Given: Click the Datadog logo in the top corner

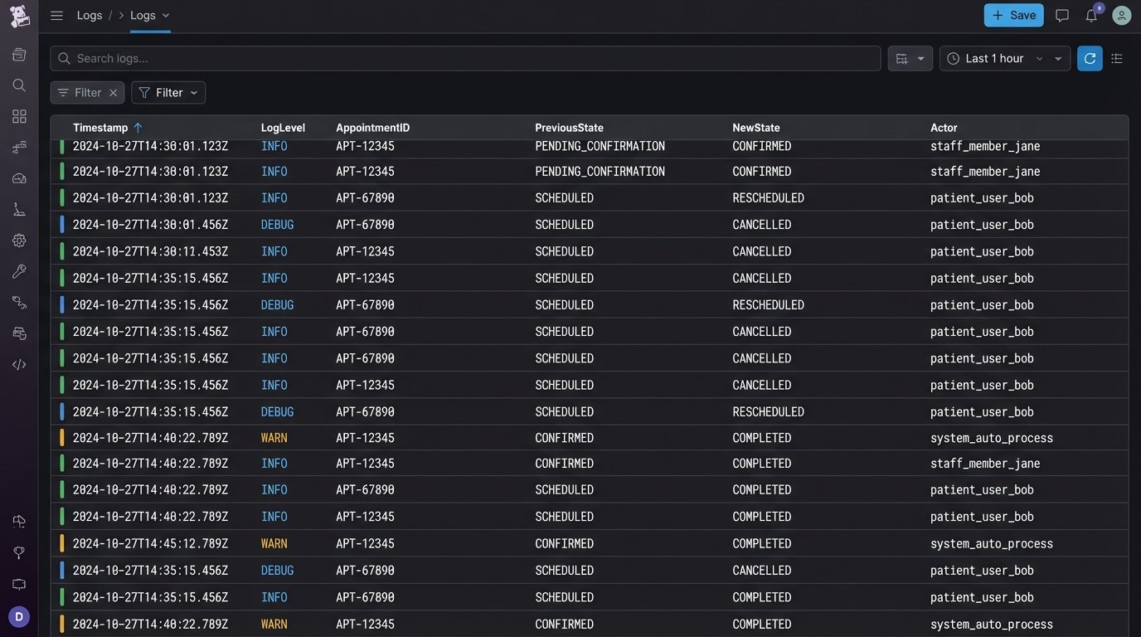Looking at the screenshot, I should (18, 15).
